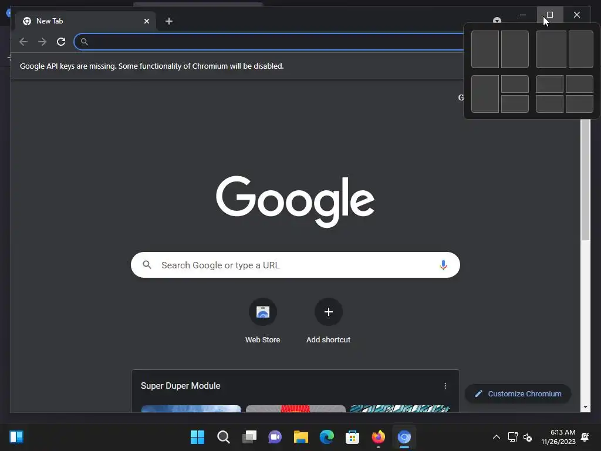Snap to top-right zone of three-zone layout
This screenshot has height=451, width=601.
(x=515, y=84)
